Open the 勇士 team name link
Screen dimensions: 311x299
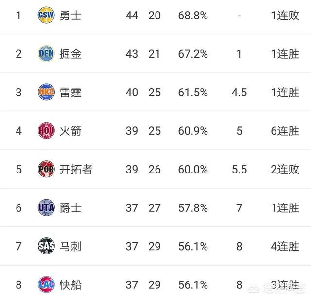[x=71, y=16]
